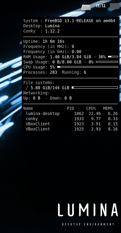The width and height of the screenshot is (121, 233).
Task: Click the 'Up: 0 B' network value
Action: click(32, 98)
